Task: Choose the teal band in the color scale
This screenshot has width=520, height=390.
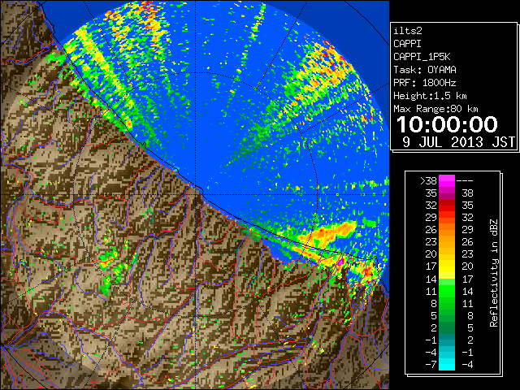Action: (447, 340)
